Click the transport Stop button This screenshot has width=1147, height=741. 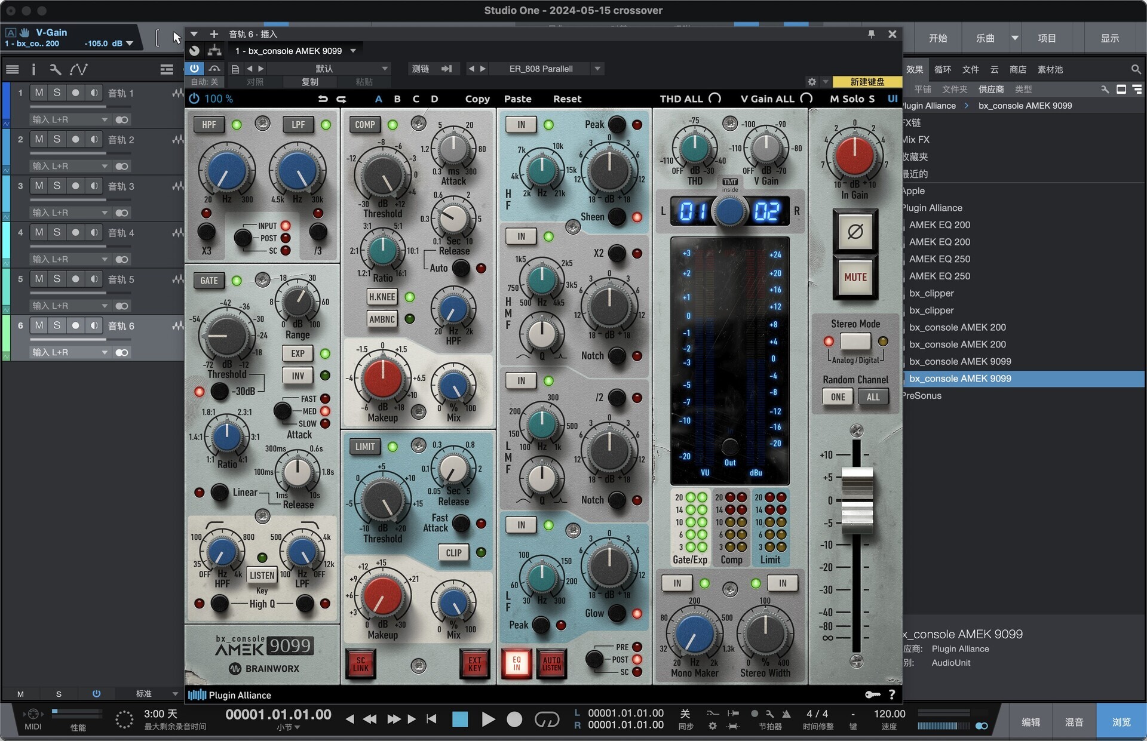tap(460, 719)
